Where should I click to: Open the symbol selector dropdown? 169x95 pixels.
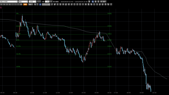[9, 2]
